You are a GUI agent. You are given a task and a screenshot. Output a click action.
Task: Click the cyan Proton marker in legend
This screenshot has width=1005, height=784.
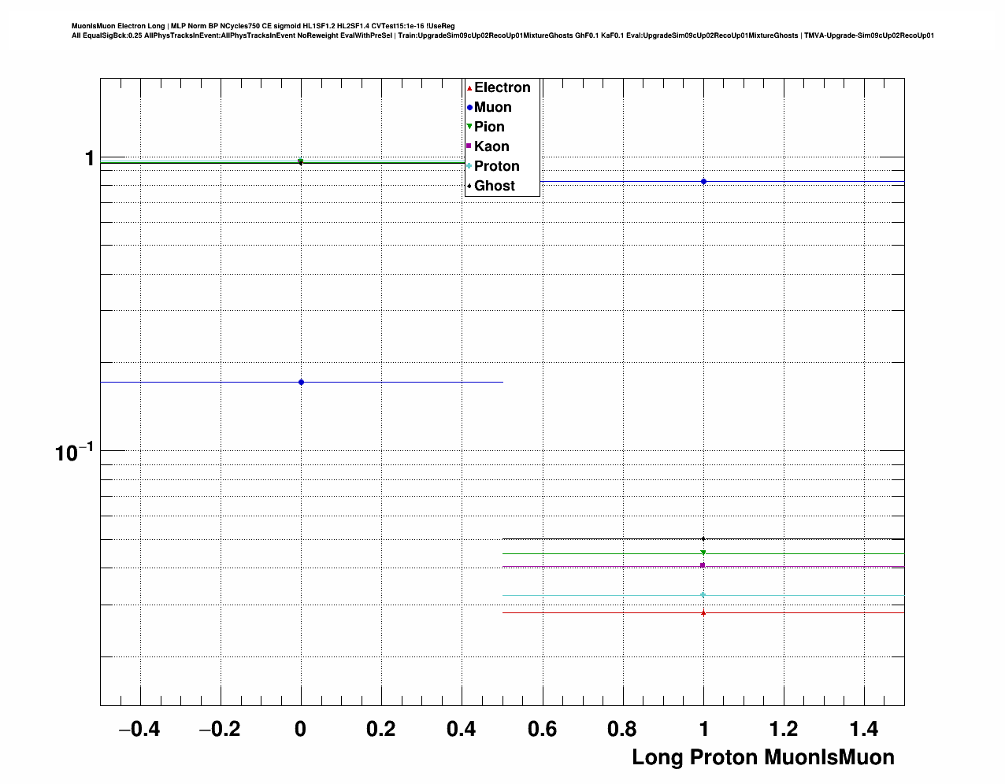[x=469, y=166]
